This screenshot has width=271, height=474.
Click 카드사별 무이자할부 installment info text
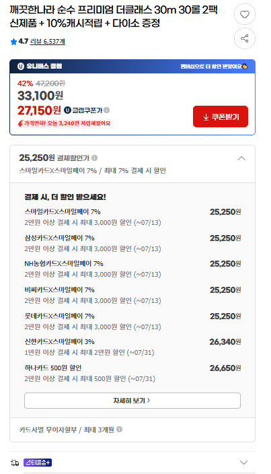point(67,430)
